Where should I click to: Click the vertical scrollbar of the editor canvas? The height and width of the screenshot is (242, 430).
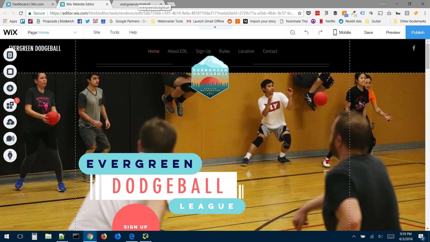(x=428, y=134)
